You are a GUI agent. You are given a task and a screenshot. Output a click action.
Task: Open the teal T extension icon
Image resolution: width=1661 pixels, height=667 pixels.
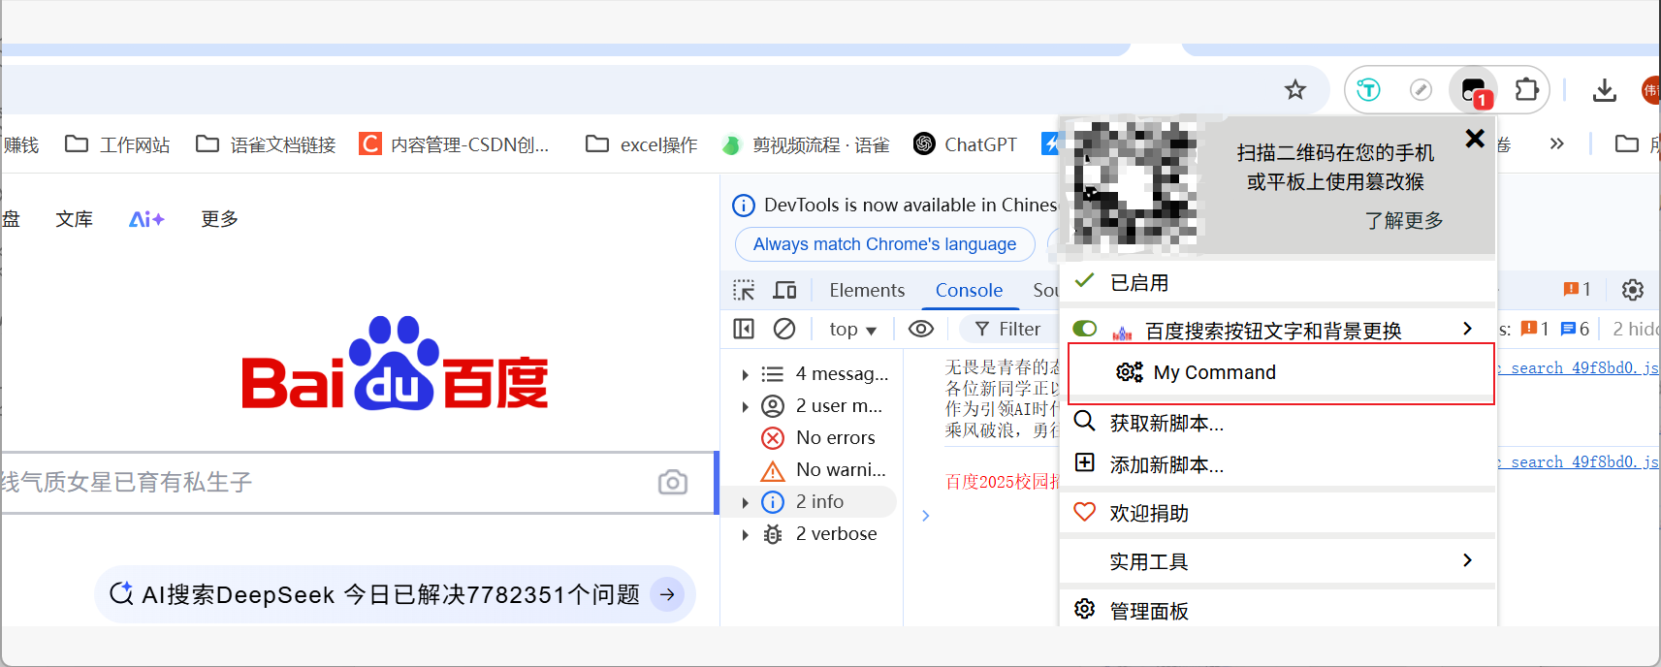(1368, 90)
